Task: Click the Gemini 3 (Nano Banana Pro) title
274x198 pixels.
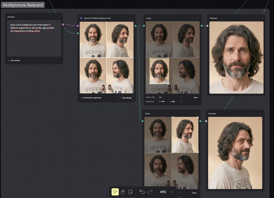Action: pos(97,18)
